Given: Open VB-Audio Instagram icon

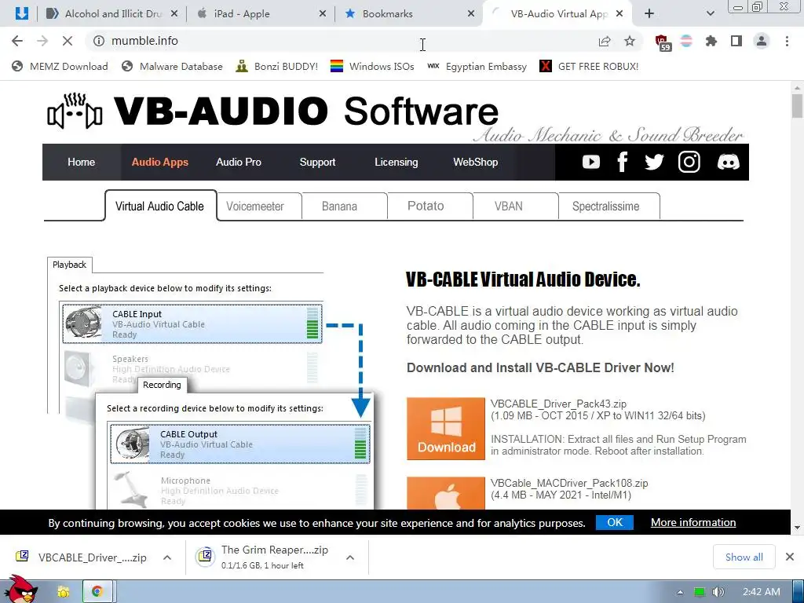Looking at the screenshot, I should 689,162.
